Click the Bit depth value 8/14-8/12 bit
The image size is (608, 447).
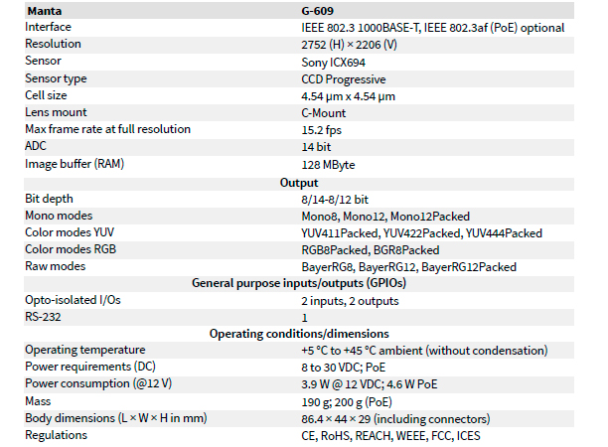pyautogui.click(x=335, y=200)
